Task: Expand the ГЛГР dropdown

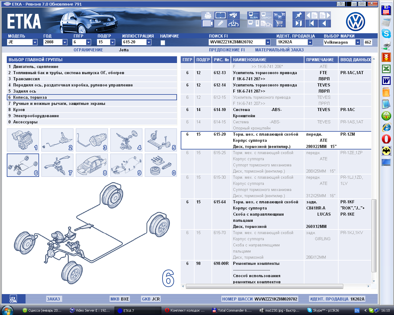Action: 89,42
